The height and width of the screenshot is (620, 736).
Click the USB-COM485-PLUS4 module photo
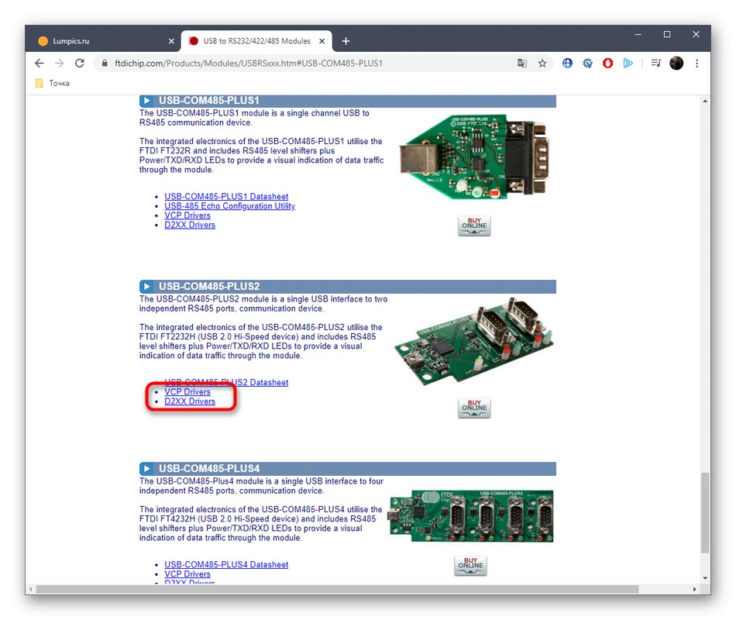(x=470, y=515)
